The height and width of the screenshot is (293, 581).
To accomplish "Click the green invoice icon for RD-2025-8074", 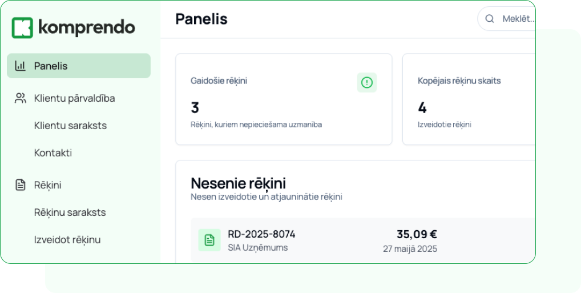I will [x=209, y=240].
